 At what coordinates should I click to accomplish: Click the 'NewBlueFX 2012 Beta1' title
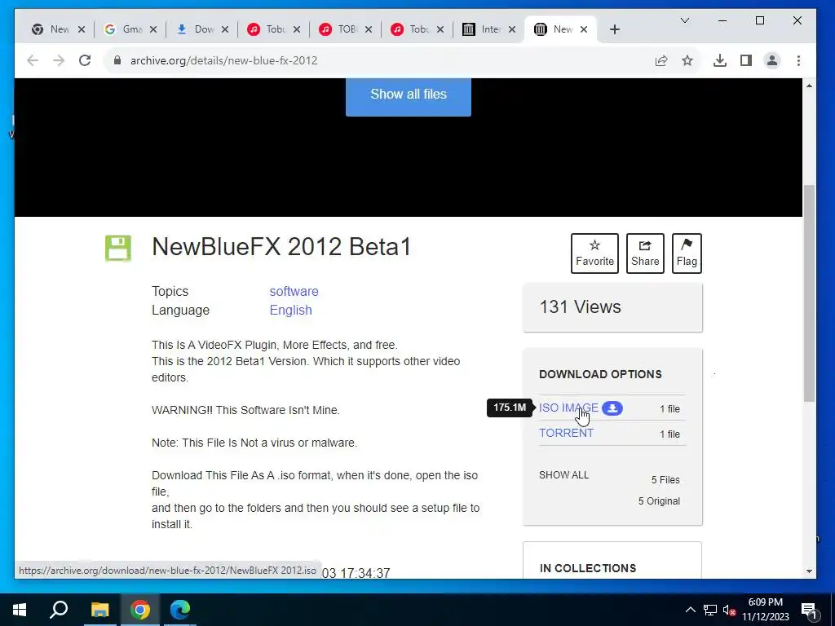(281, 247)
